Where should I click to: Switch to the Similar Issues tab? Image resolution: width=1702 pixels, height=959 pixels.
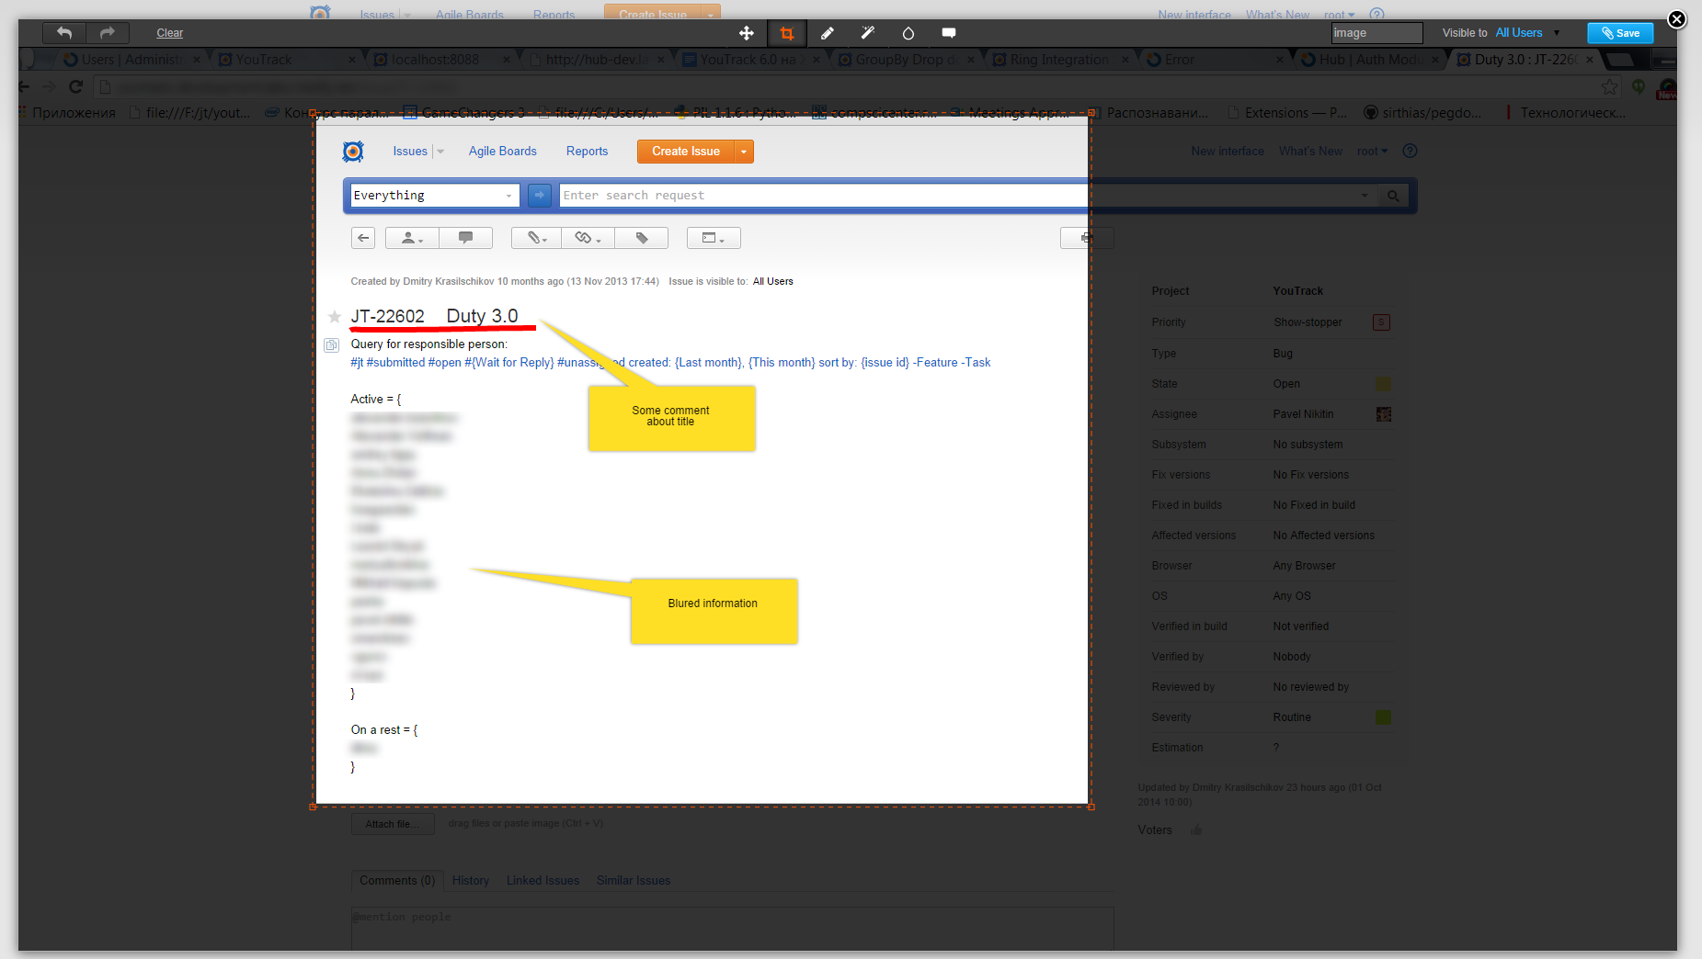634,881
